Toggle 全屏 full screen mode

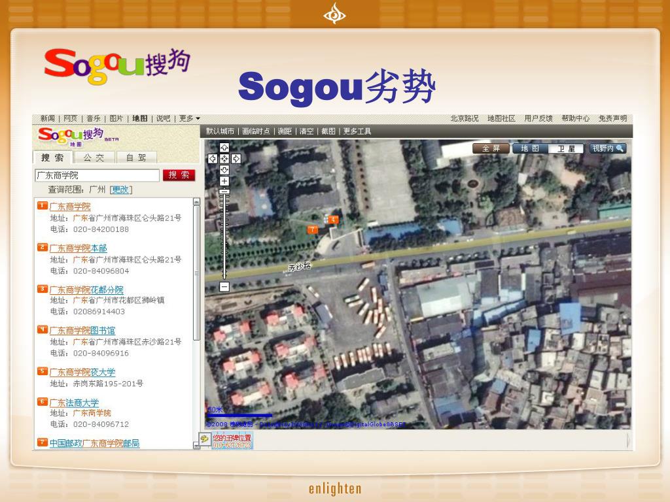491,148
